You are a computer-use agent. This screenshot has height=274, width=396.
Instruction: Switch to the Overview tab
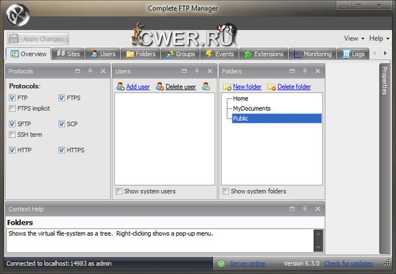(x=28, y=53)
